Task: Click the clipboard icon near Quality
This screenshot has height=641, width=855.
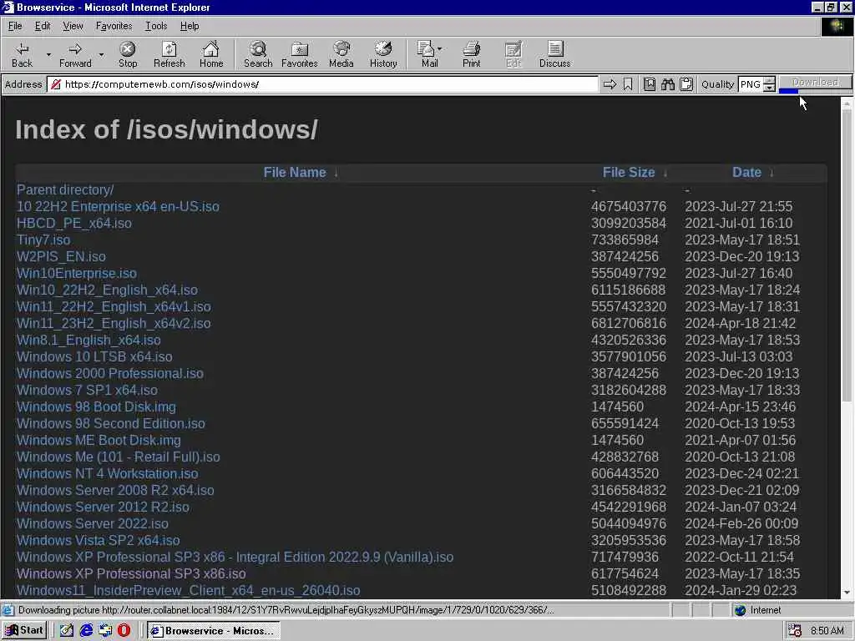Action: pyautogui.click(x=686, y=84)
